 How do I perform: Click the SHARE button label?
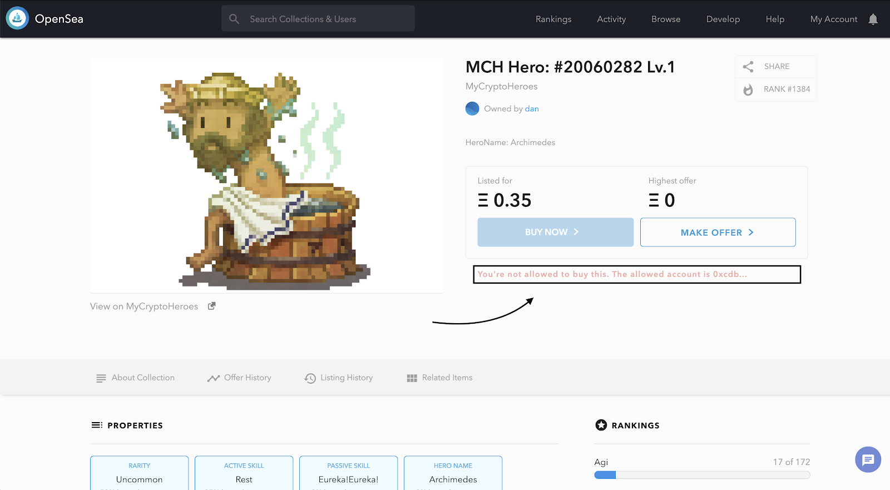tap(777, 66)
